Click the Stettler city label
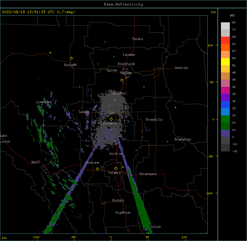The height and width of the screenshot is (241, 247). [x=182, y=68]
